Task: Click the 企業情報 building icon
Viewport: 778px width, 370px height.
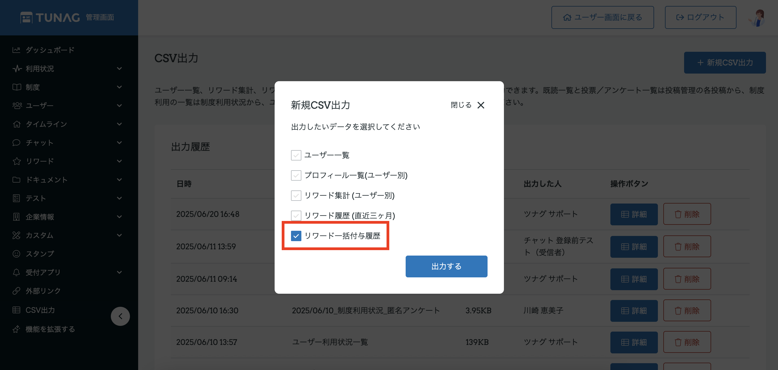Action: coord(16,217)
